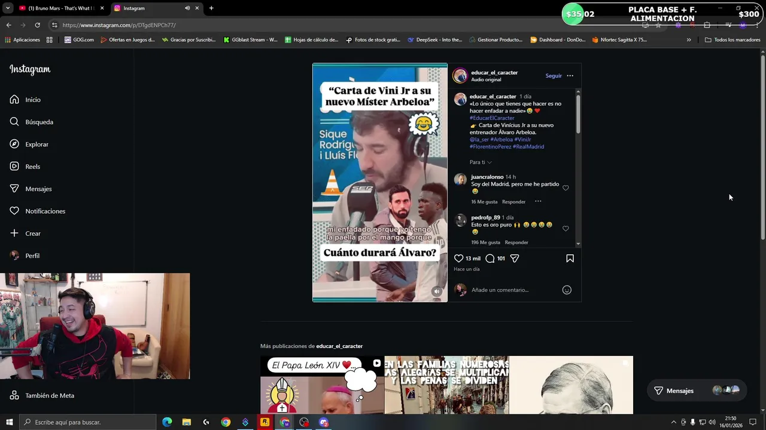Open the post options three-dot menu
The height and width of the screenshot is (430, 766).
[x=570, y=76]
